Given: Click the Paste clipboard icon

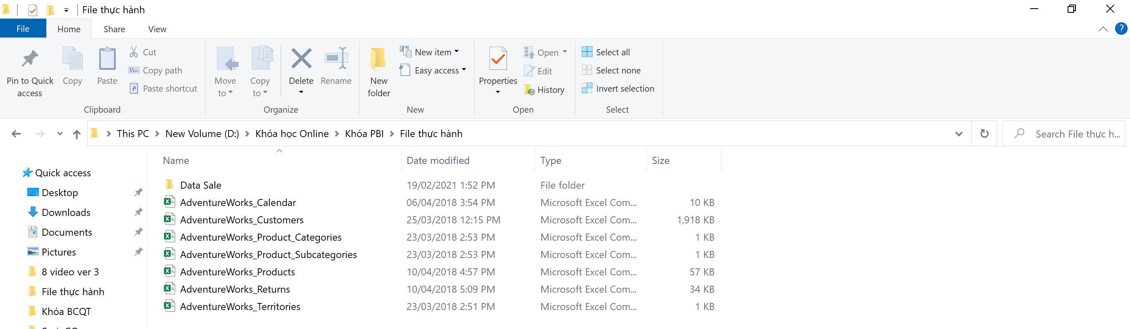Looking at the screenshot, I should pos(107,59).
